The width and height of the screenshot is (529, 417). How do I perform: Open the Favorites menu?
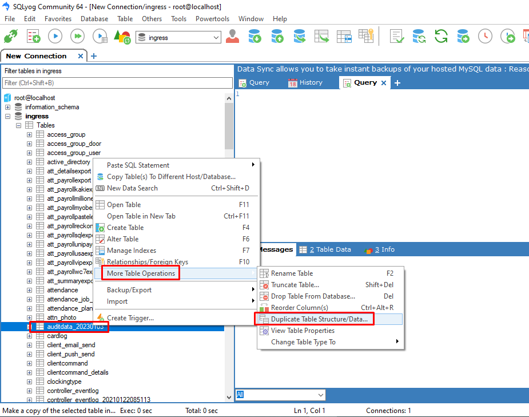pyautogui.click(x=58, y=19)
